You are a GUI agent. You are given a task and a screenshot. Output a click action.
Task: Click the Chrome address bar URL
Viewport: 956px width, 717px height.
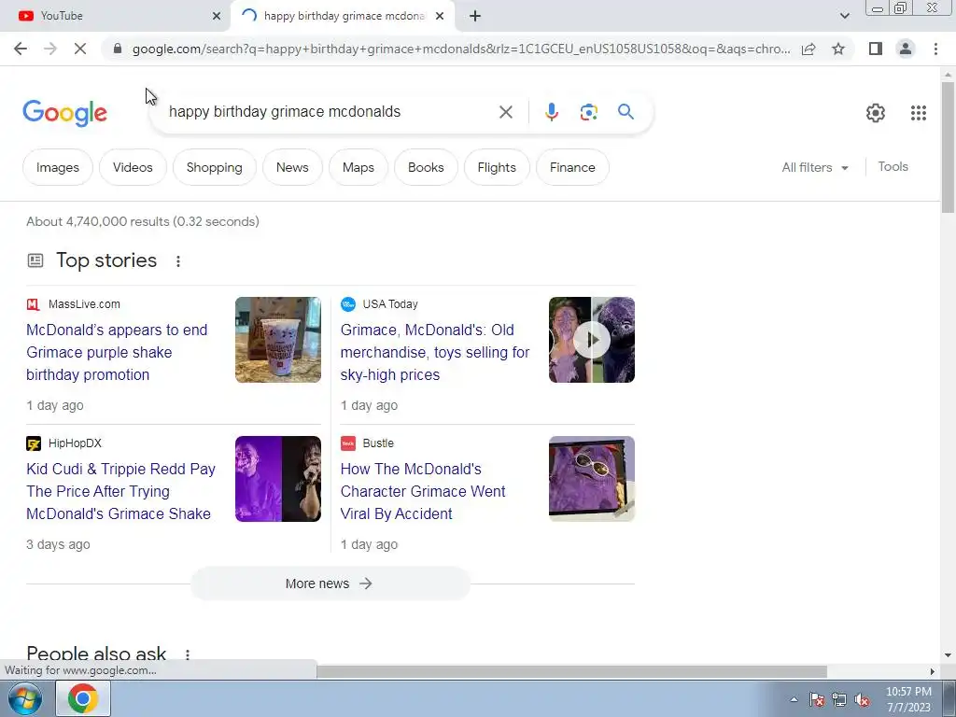point(461,49)
